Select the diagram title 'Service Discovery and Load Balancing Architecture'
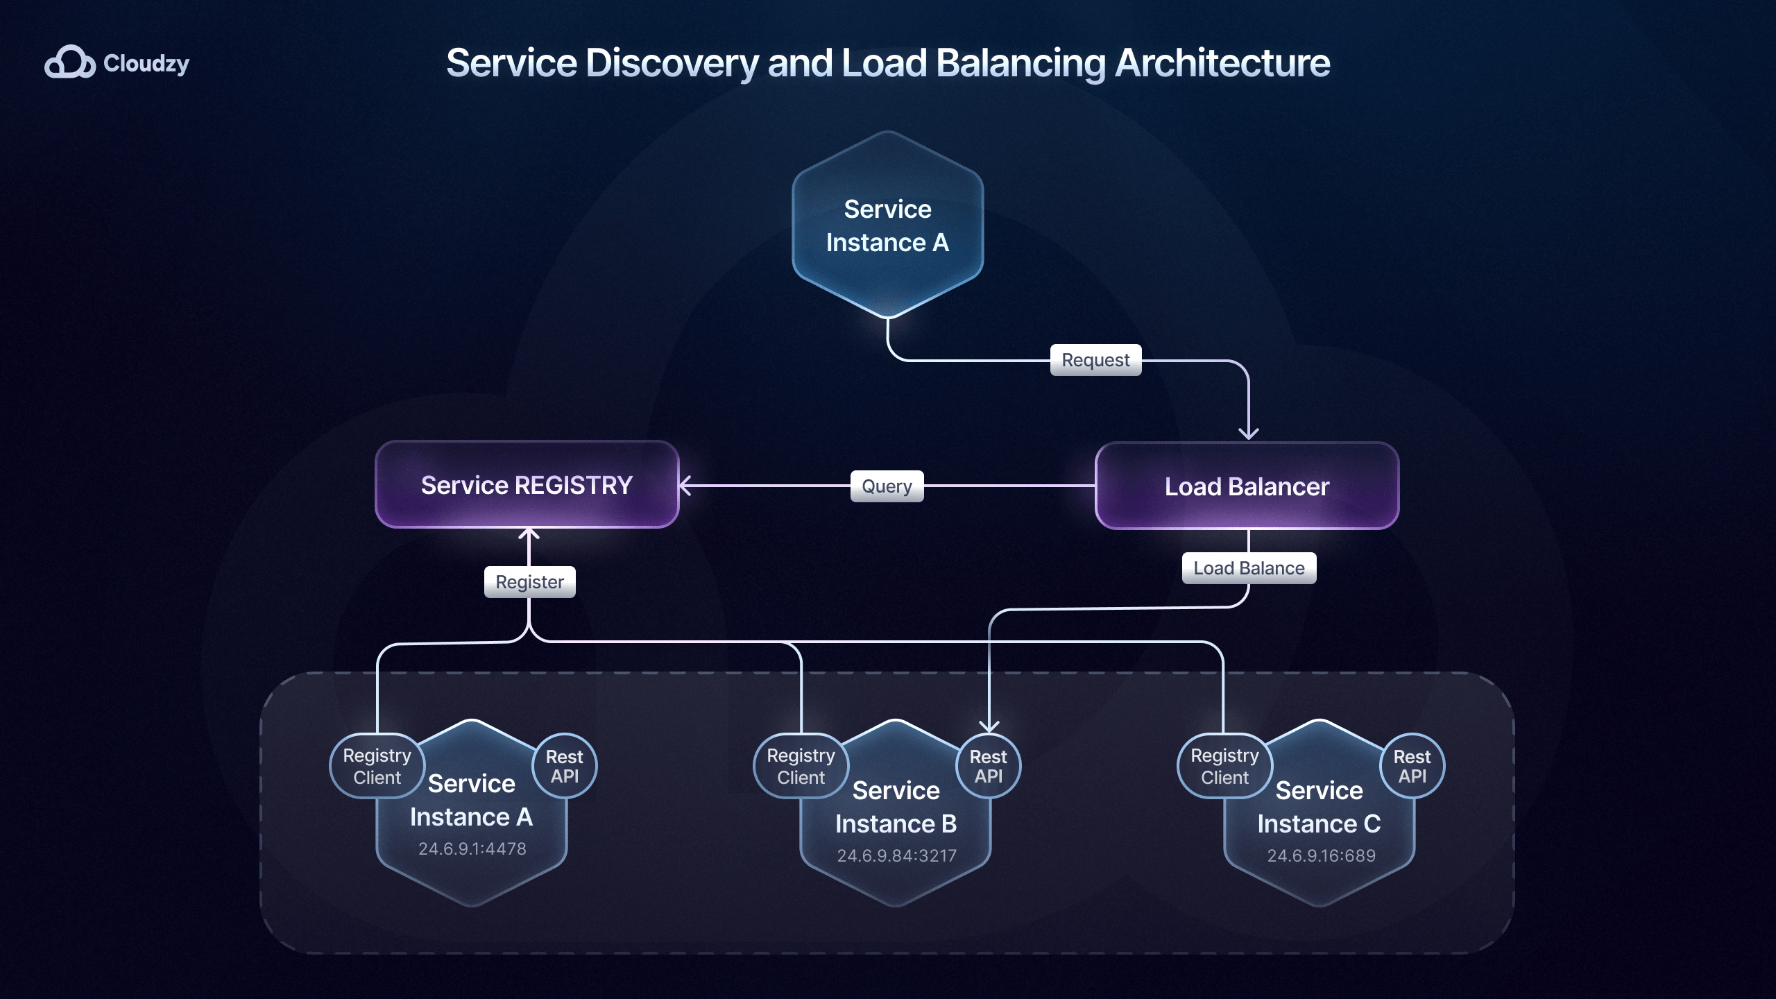This screenshot has height=999, width=1776. click(x=888, y=63)
